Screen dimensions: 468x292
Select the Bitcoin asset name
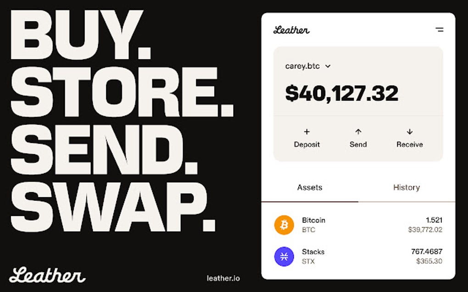pyautogui.click(x=313, y=220)
